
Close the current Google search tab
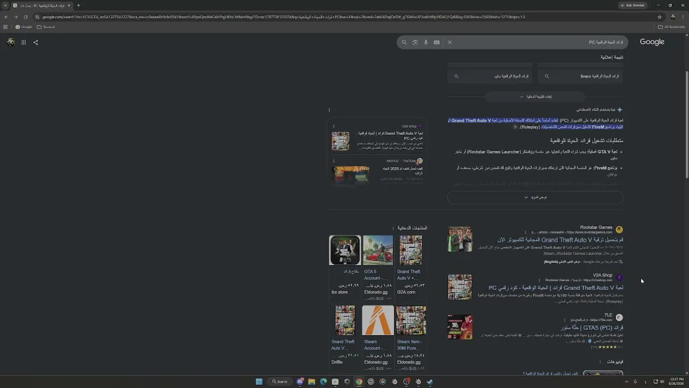point(69,5)
